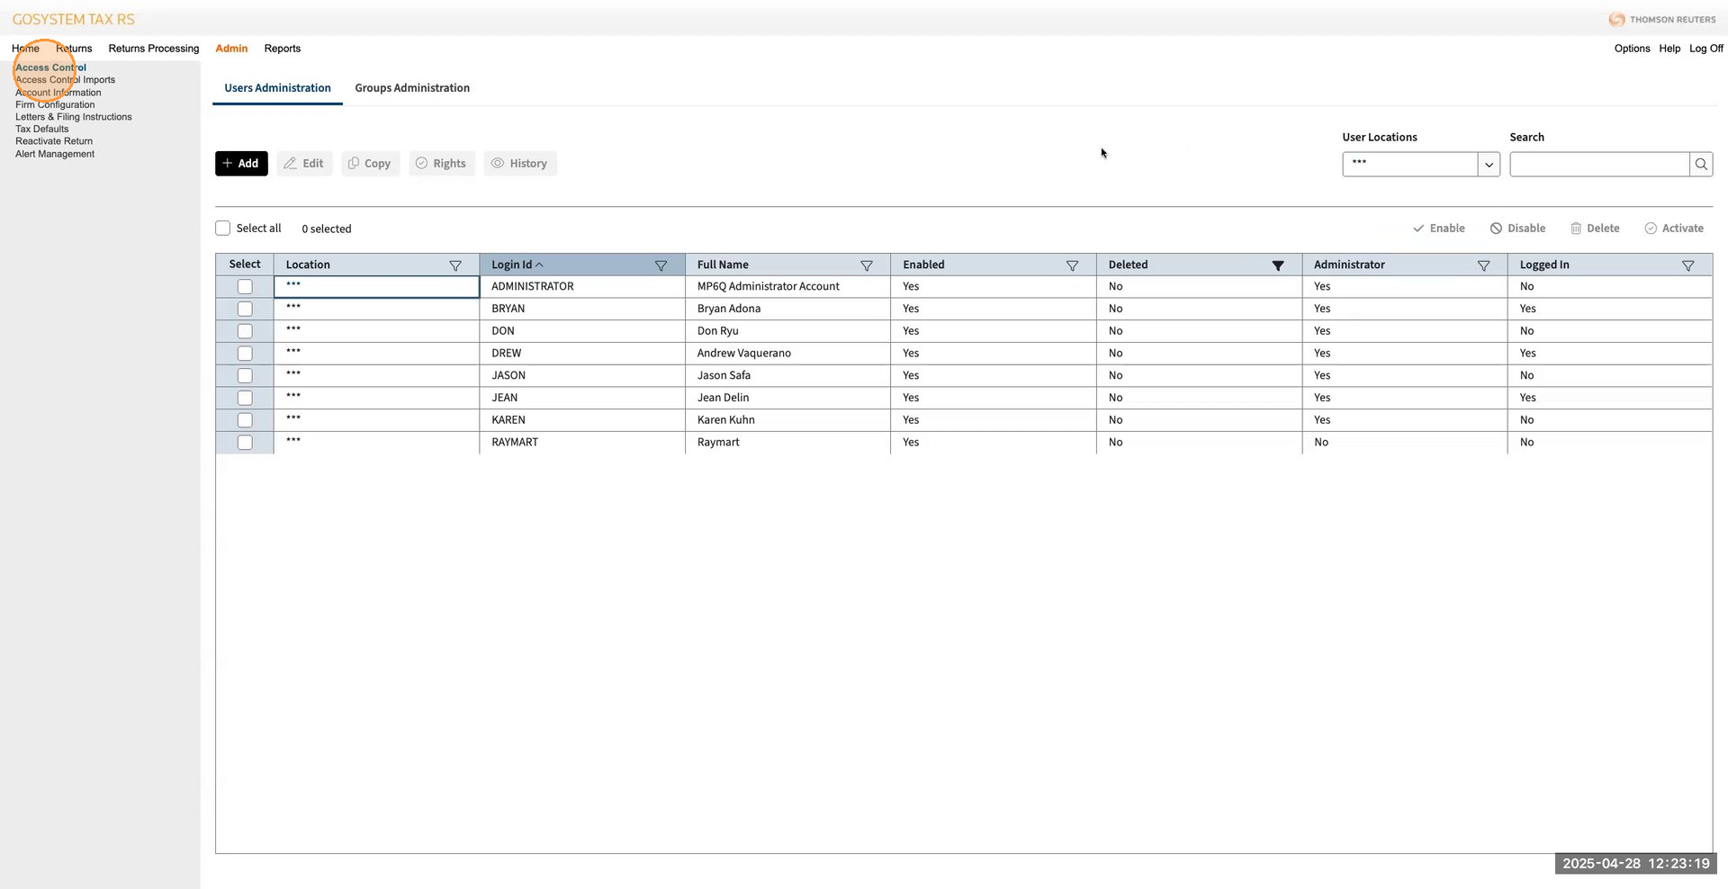Open the Groups Administration tab
Image resolution: width=1728 pixels, height=889 pixels.
point(412,88)
